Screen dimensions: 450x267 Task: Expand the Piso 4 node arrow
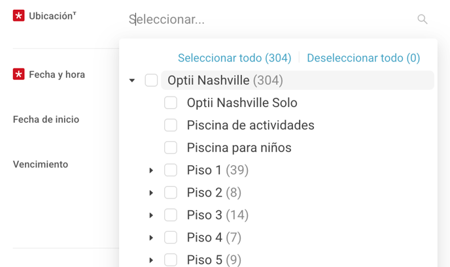click(x=151, y=238)
